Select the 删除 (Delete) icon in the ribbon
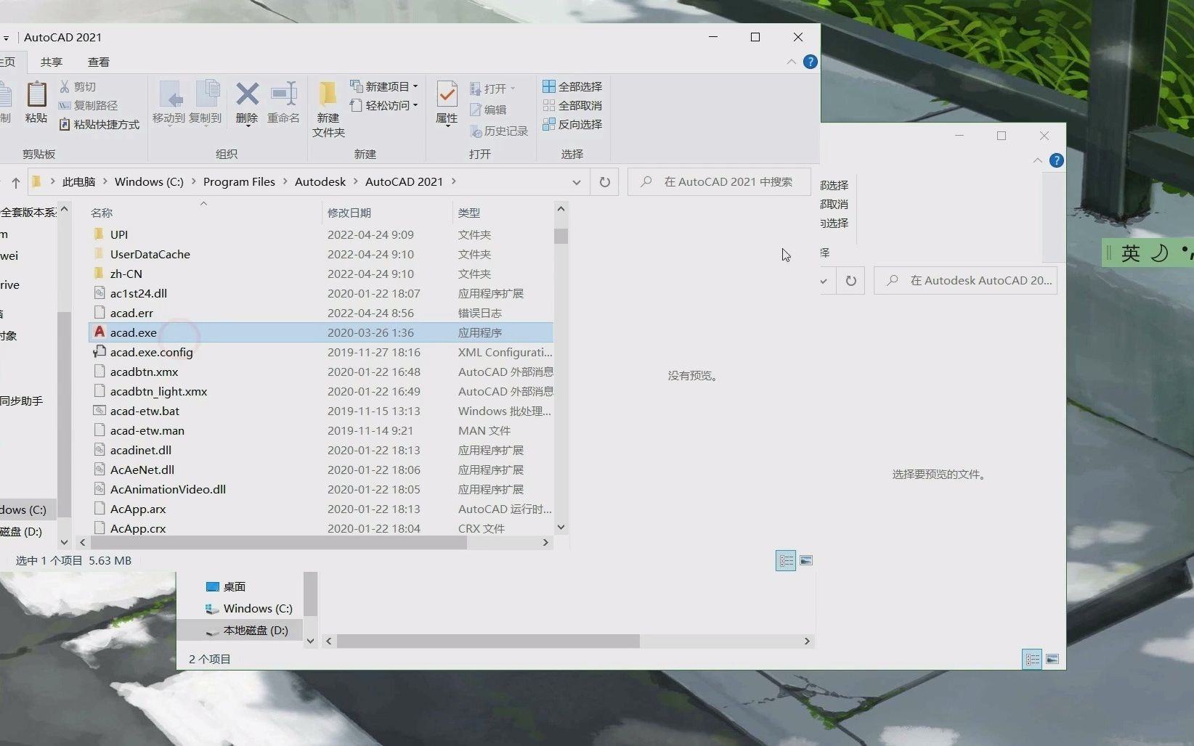1194x746 pixels. click(247, 102)
